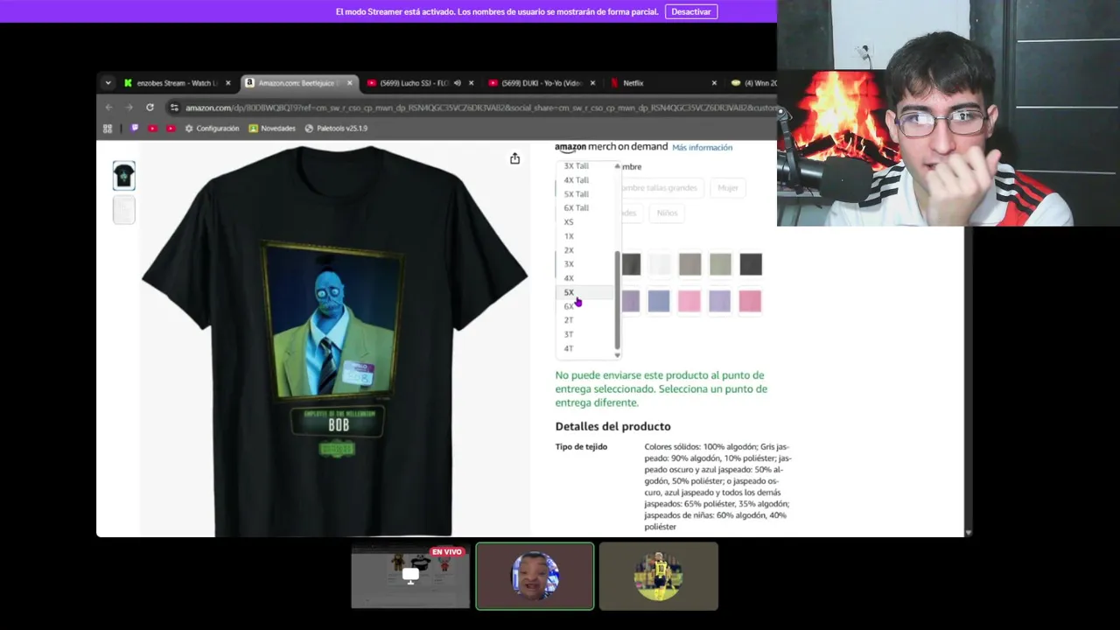Open site information icon in address bar
The height and width of the screenshot is (630, 1120).
tap(174, 108)
